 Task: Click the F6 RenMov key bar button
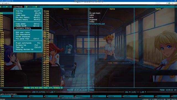pyautogui.click(x=82, y=96)
